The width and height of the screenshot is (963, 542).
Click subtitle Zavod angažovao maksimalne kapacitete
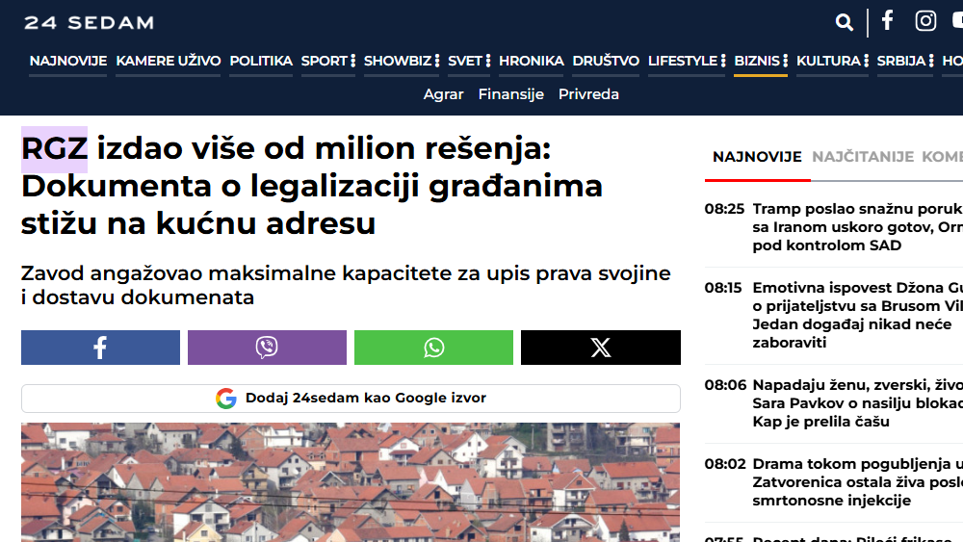(x=346, y=285)
